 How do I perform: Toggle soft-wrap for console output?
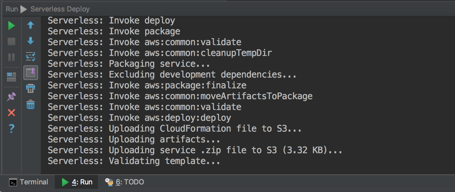click(31, 57)
